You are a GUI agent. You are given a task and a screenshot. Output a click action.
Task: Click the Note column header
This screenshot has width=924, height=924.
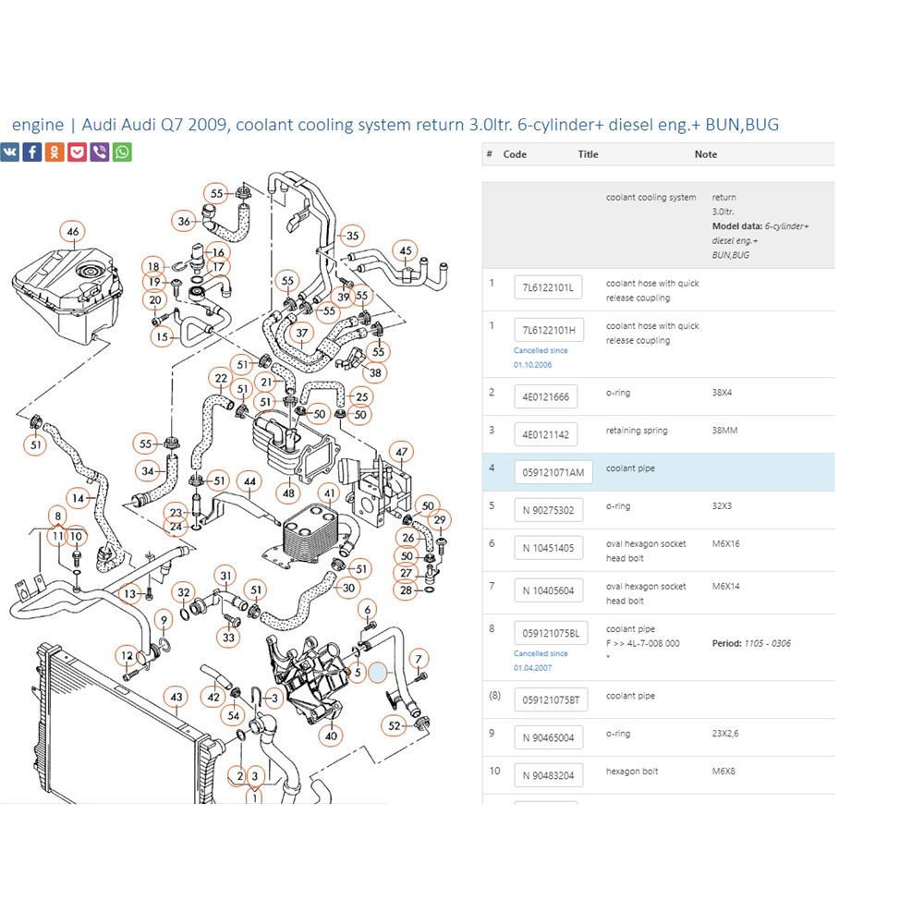coord(705,153)
